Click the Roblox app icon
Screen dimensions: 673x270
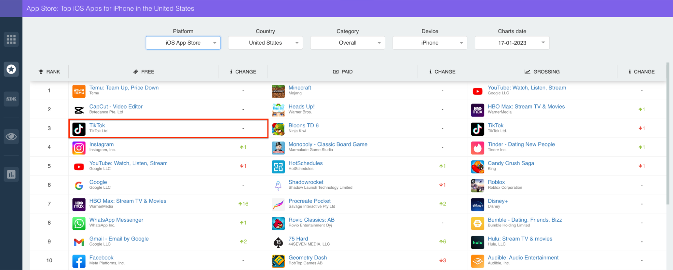coord(477,185)
